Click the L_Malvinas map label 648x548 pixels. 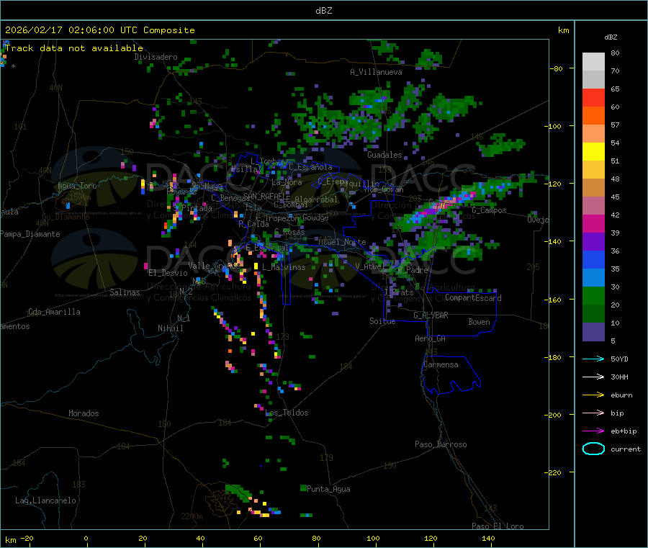284,267
